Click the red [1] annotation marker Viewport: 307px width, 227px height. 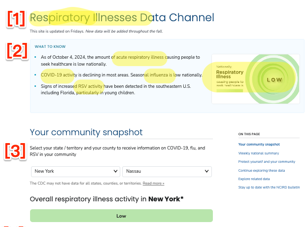pyautogui.click(x=16, y=19)
